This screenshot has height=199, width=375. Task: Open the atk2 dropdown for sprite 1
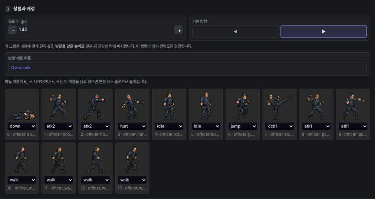tap(59, 126)
